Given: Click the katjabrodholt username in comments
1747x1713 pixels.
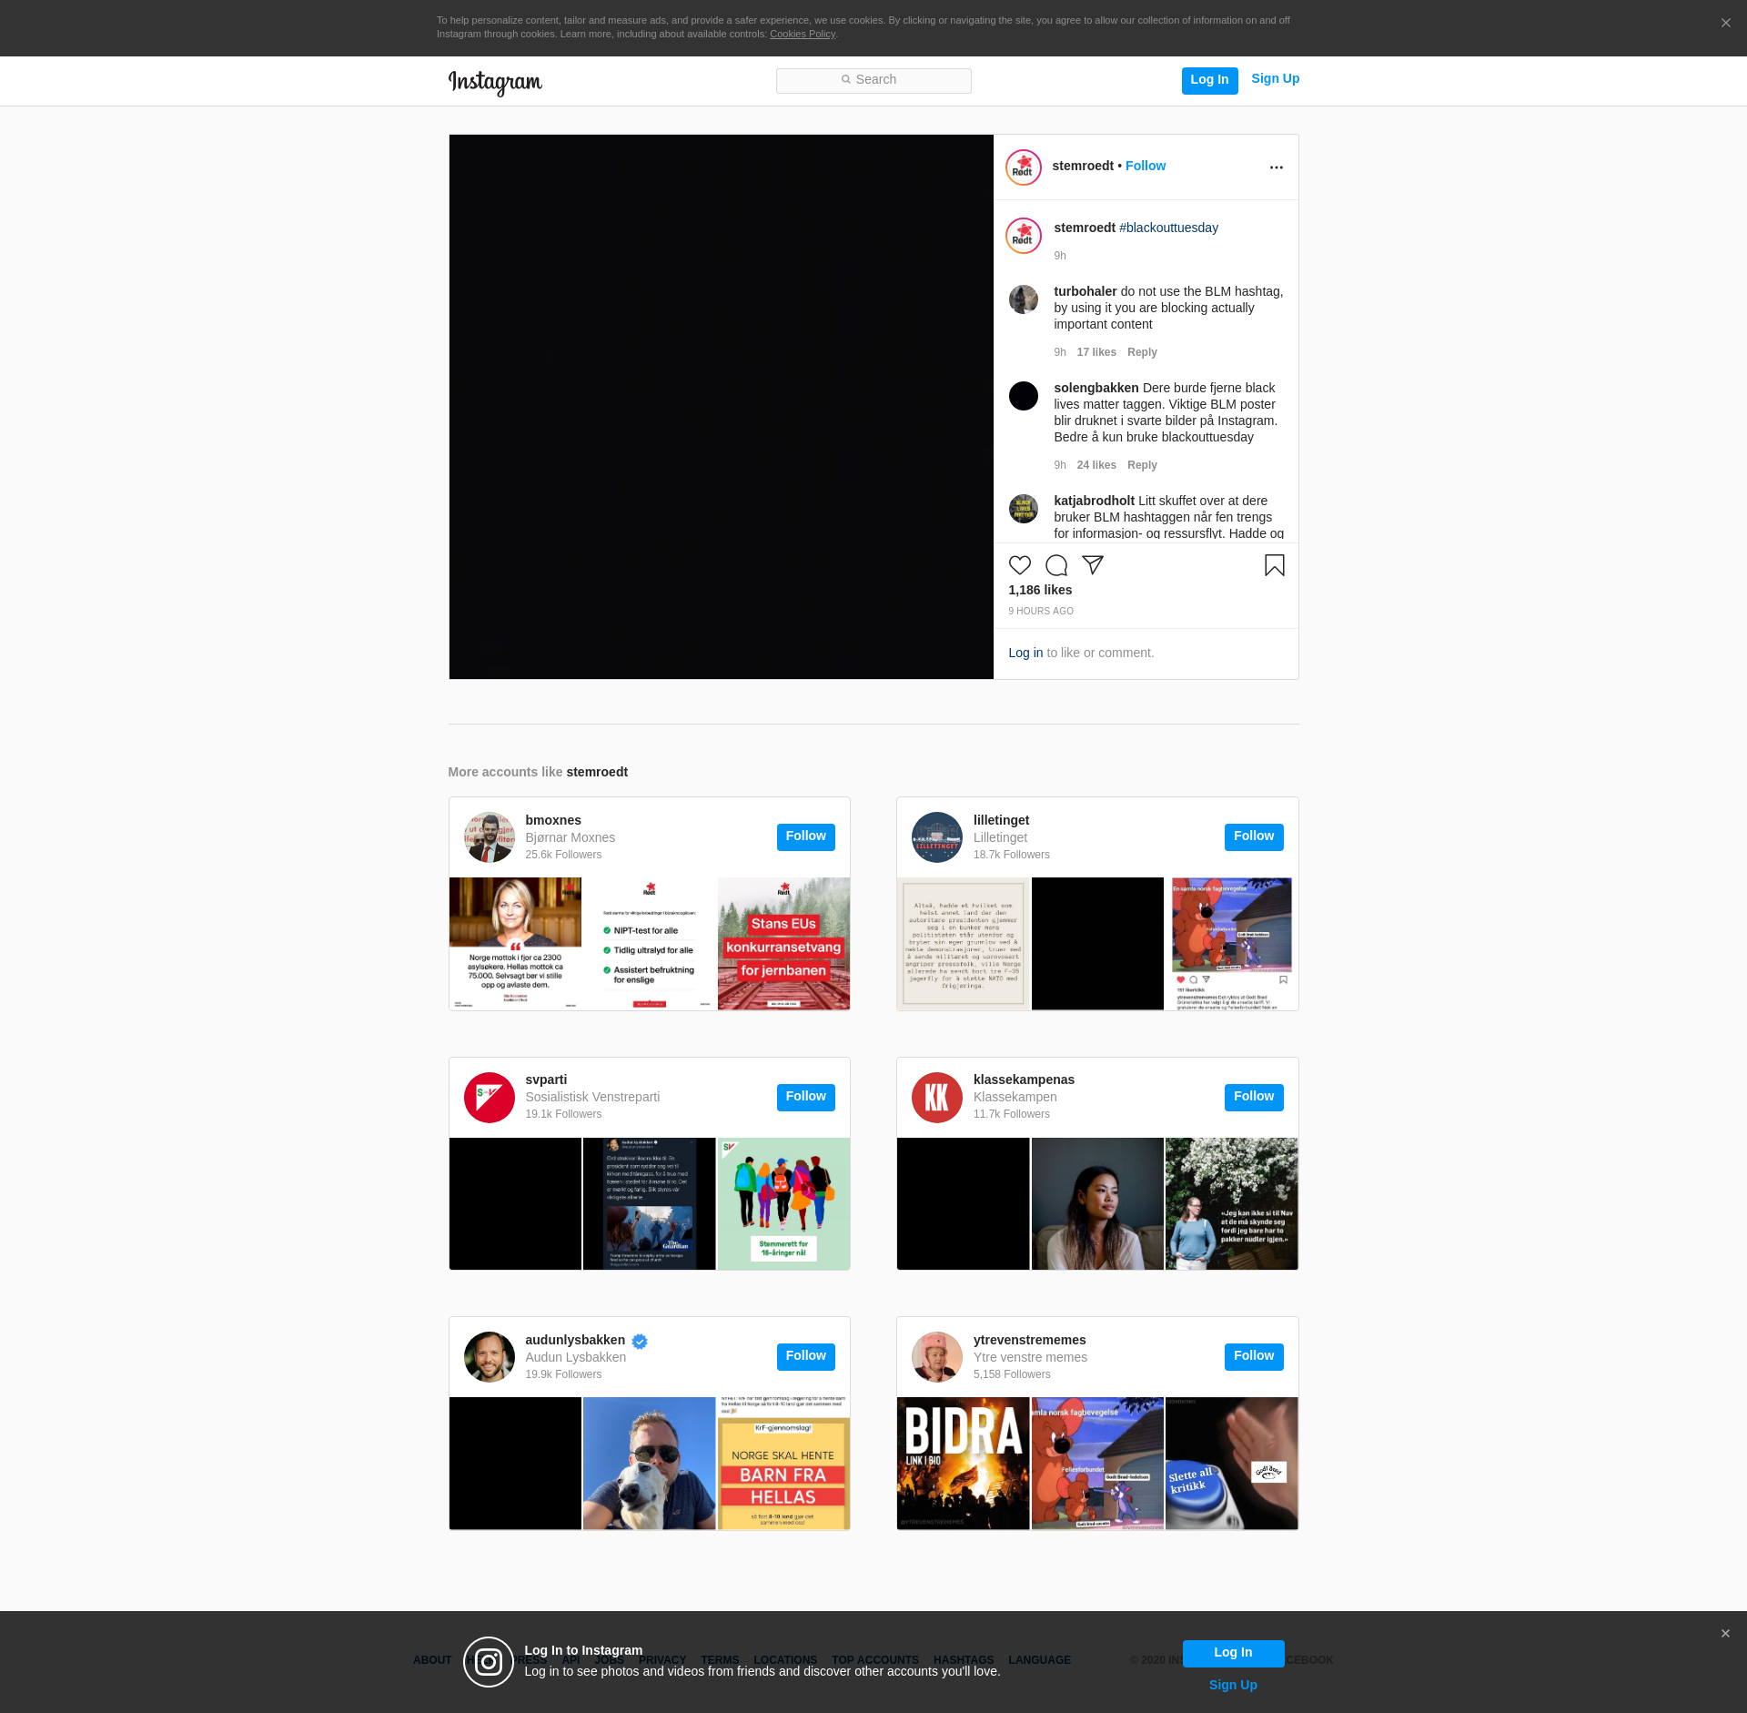Looking at the screenshot, I should tap(1095, 502).
